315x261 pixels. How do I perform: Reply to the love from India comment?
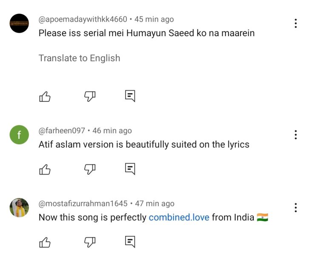[x=130, y=242]
